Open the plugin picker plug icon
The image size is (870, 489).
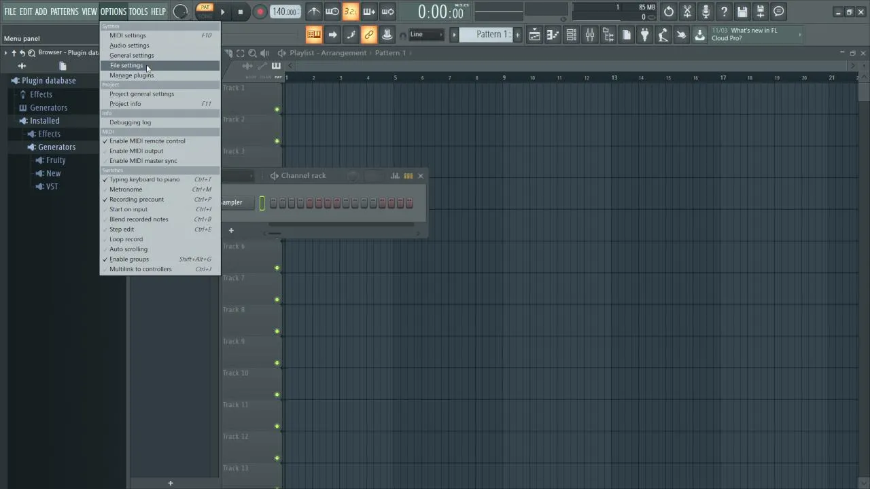(x=644, y=35)
